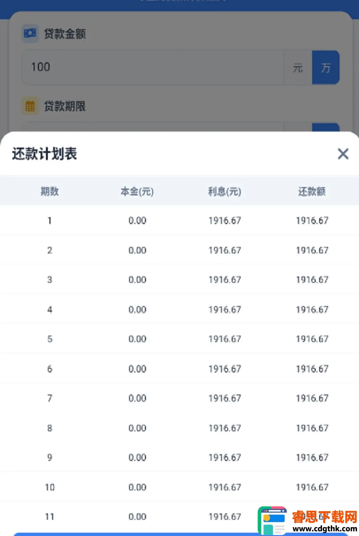Click the 还款额 column header
This screenshot has width=359, height=536.
(312, 191)
